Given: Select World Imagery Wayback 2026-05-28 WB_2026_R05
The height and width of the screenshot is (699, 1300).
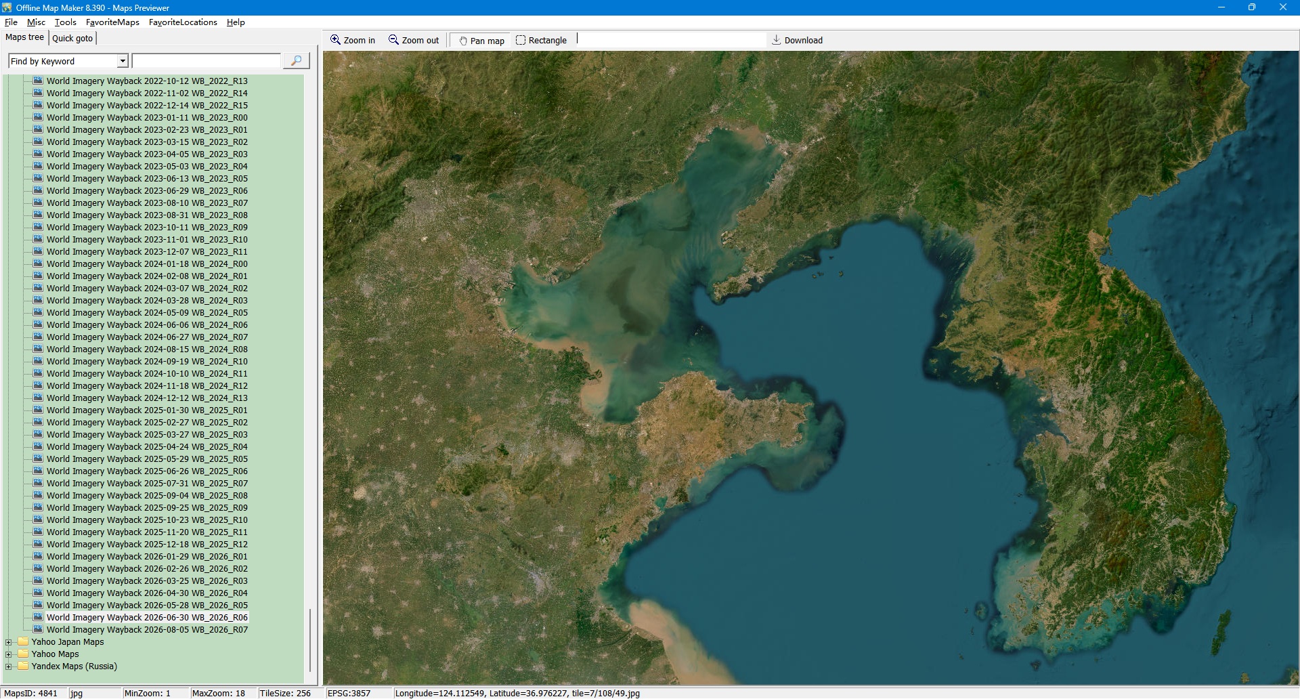Looking at the screenshot, I should pos(147,605).
